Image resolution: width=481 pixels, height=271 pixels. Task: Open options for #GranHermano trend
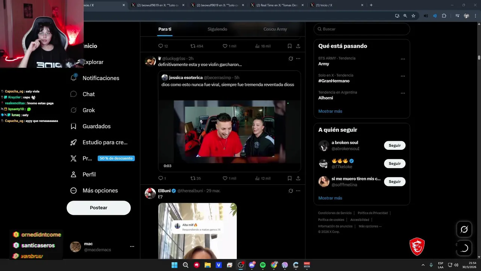pyautogui.click(x=403, y=76)
